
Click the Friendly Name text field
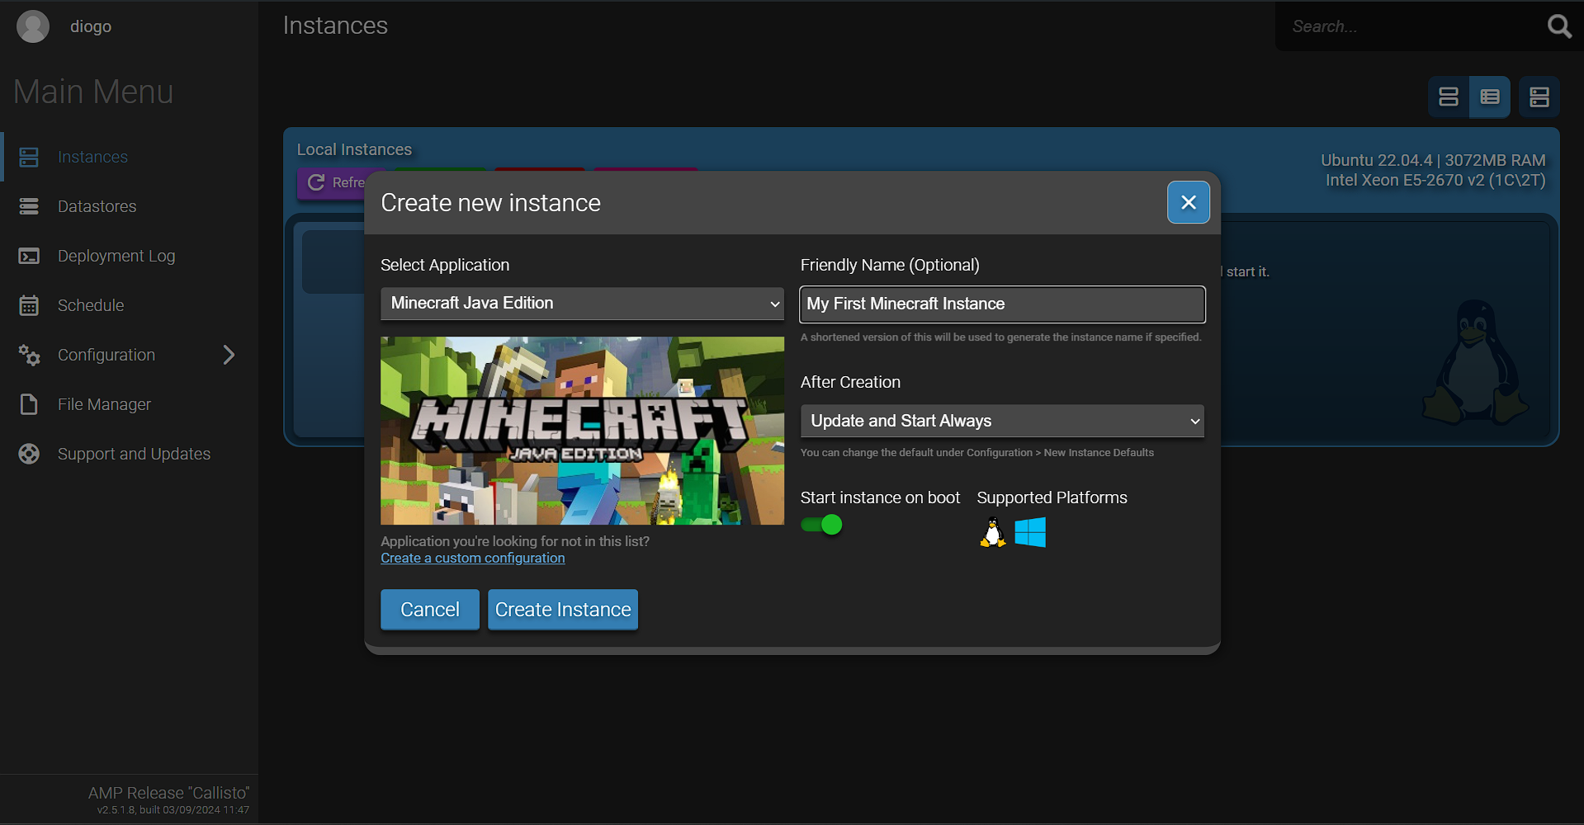(1001, 304)
